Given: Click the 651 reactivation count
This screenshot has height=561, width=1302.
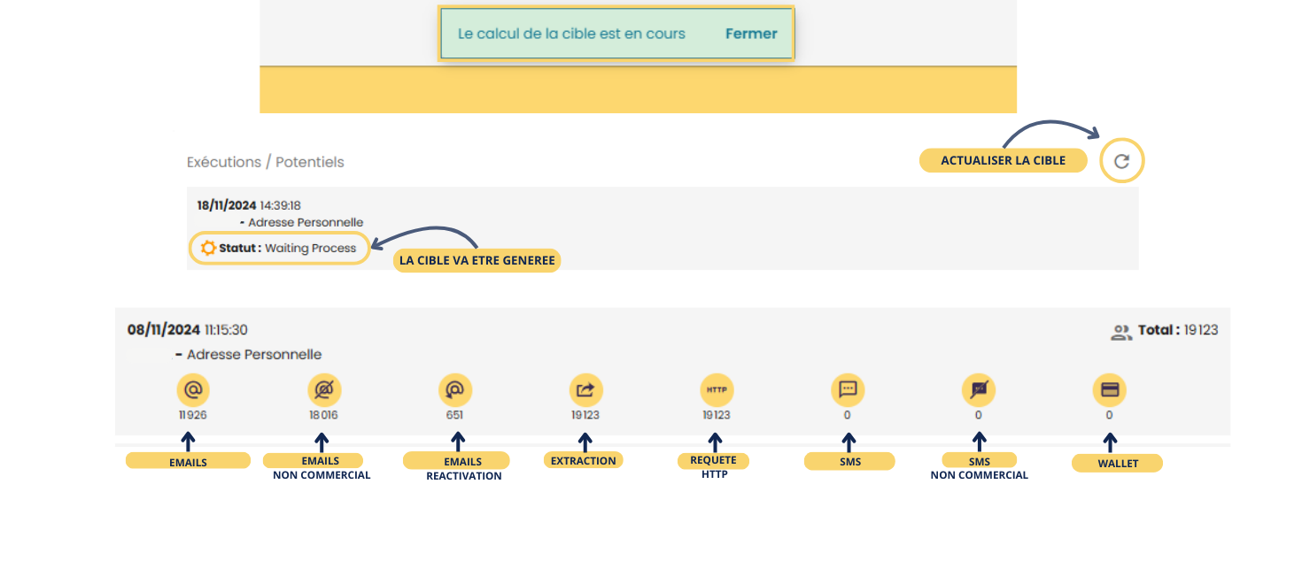Looking at the screenshot, I should [455, 415].
